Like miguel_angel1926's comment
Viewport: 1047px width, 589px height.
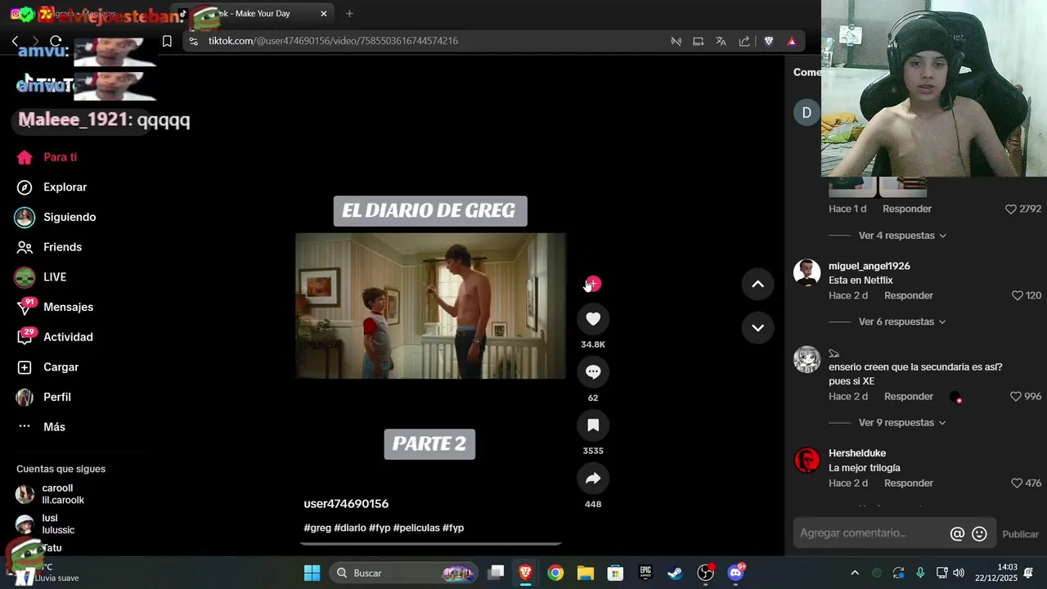coord(1018,295)
